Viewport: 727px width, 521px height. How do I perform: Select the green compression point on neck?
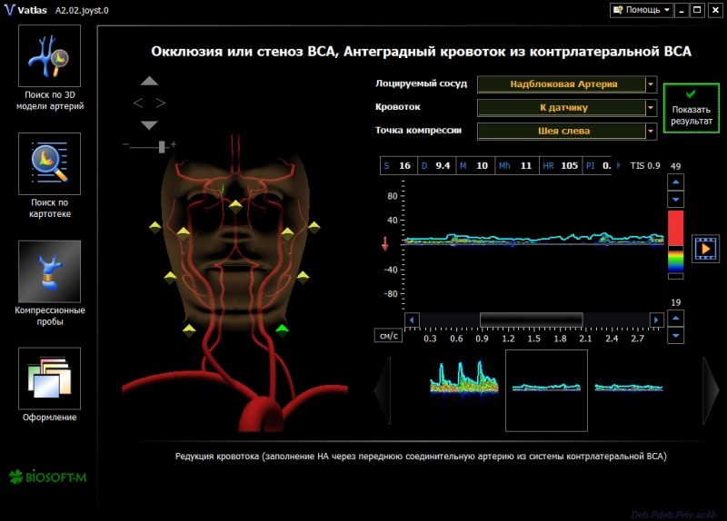[x=282, y=329]
